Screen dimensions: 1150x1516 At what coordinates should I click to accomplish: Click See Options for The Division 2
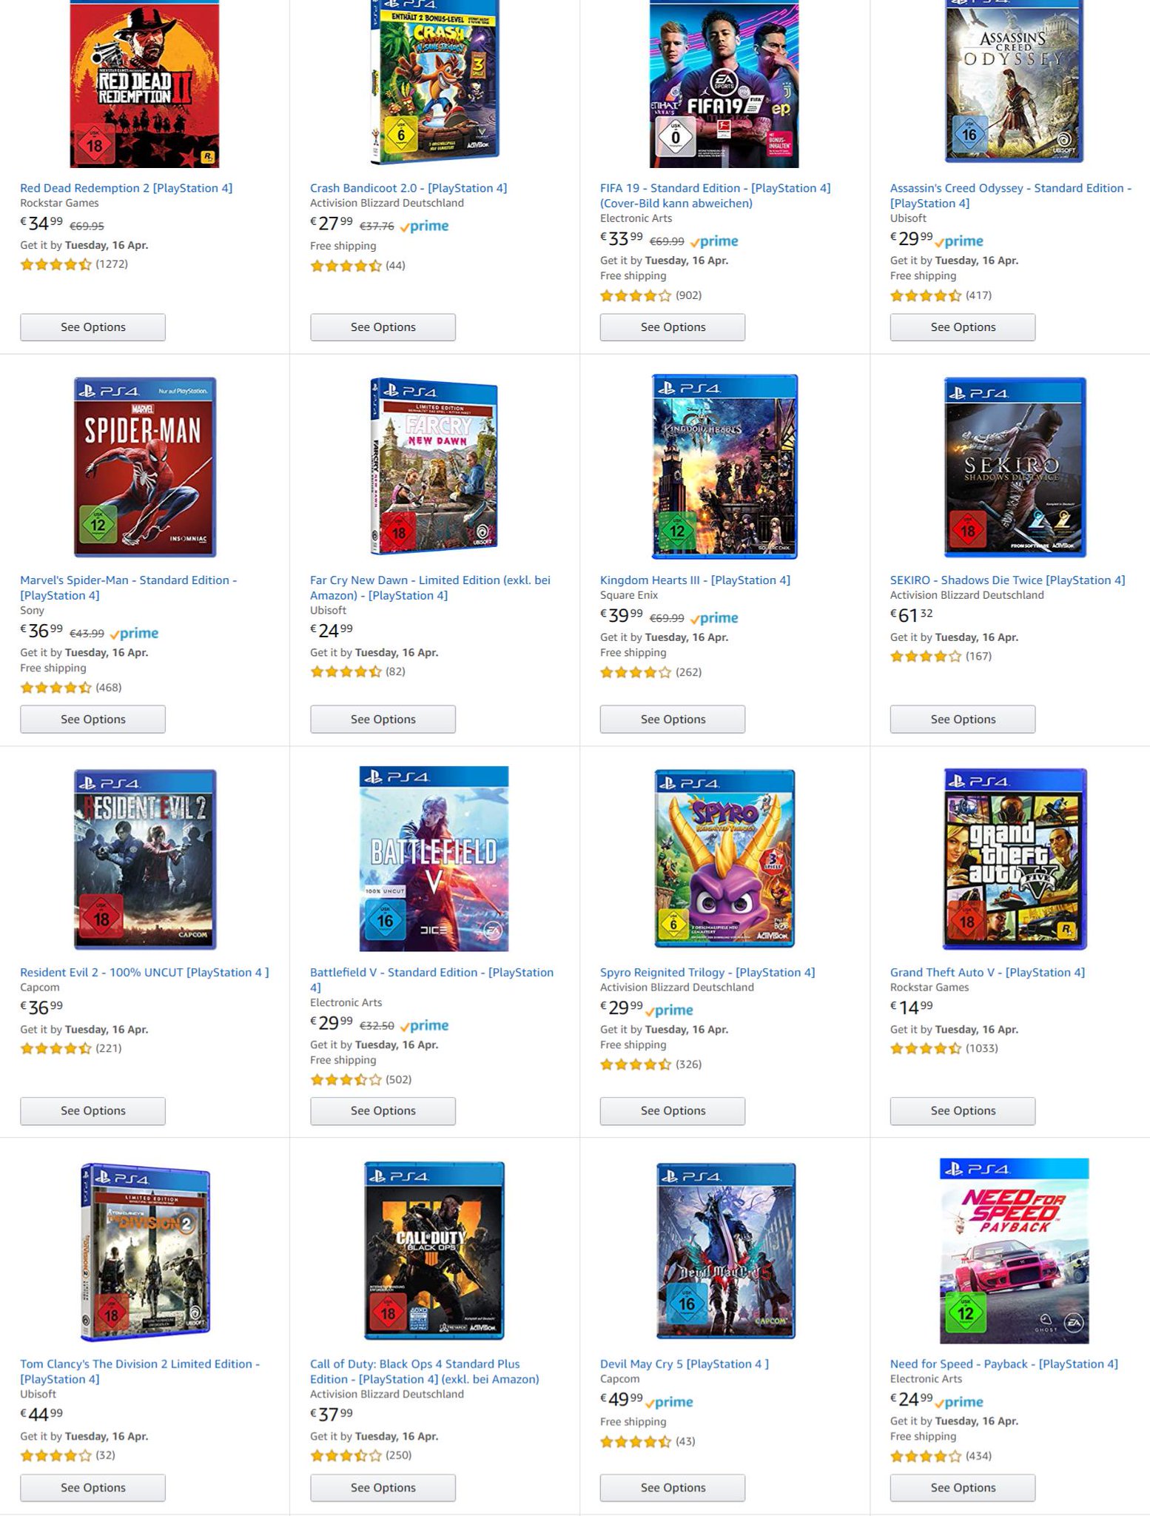tap(93, 1488)
